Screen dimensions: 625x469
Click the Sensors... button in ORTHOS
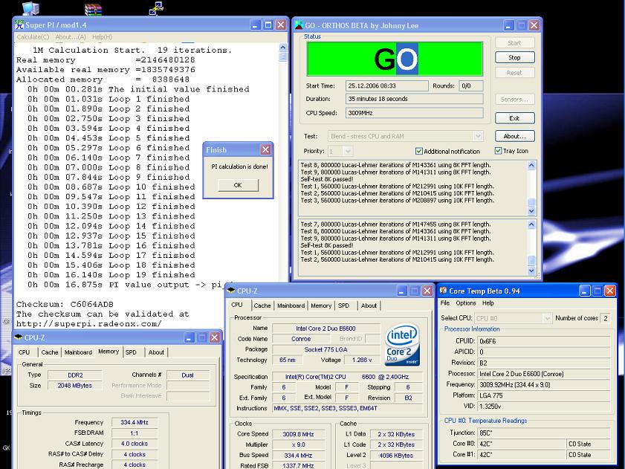[514, 100]
